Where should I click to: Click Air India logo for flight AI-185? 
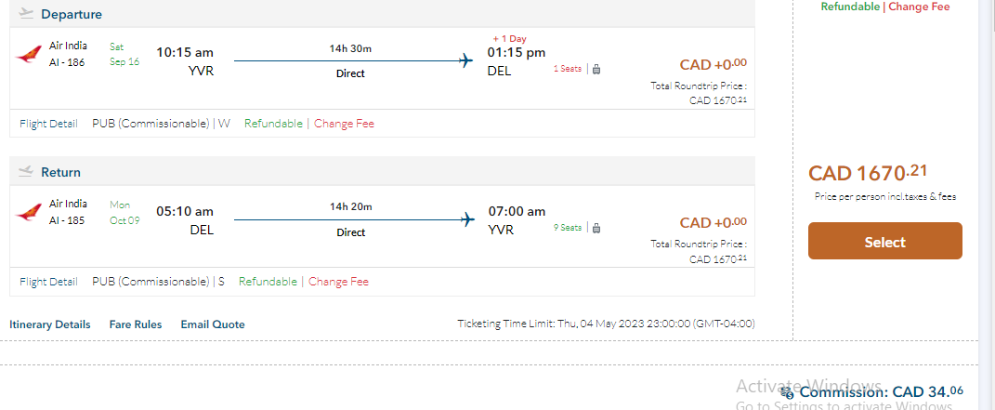pos(29,212)
